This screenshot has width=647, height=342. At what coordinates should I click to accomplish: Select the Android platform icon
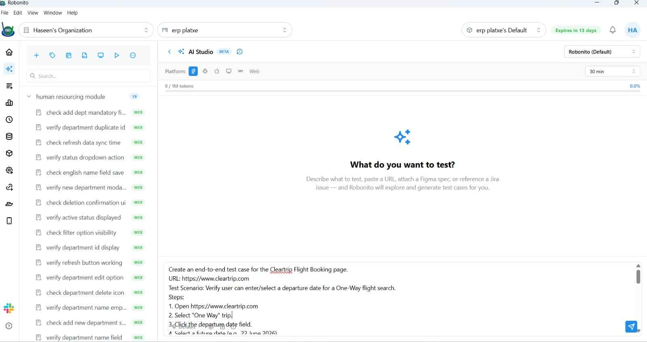point(205,71)
